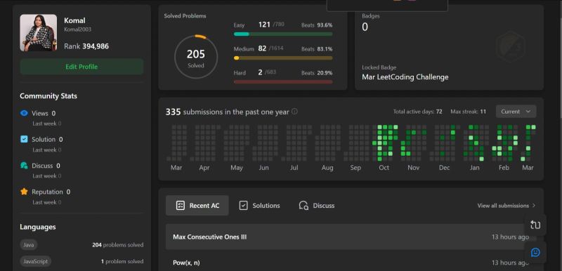Click the Easy progress bar
Screen dimensions: 562x271
coord(283,34)
